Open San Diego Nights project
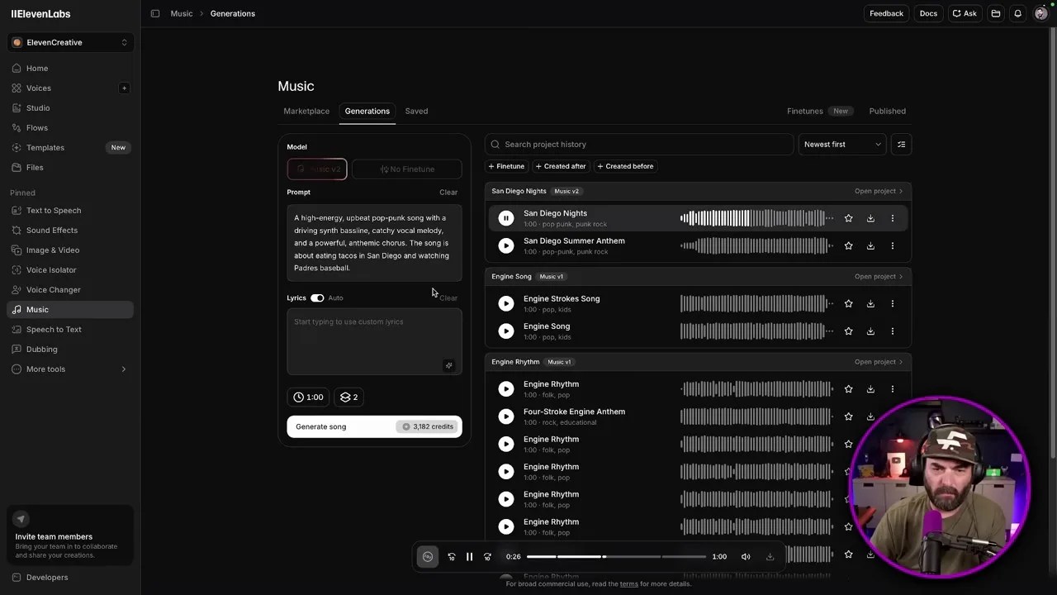This screenshot has width=1057, height=595. (879, 191)
